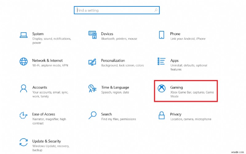Select the Time & Language icon
Screen dimensions: 246x154
[93, 88]
